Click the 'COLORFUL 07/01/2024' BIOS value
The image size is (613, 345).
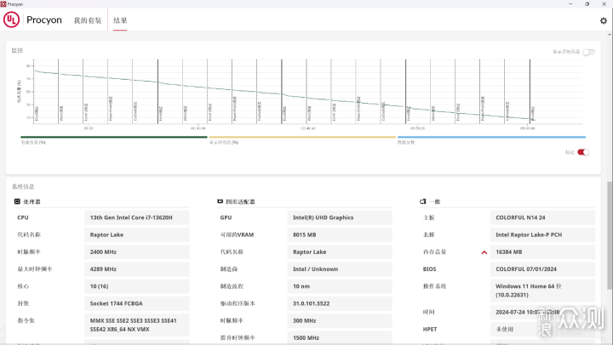542,269
